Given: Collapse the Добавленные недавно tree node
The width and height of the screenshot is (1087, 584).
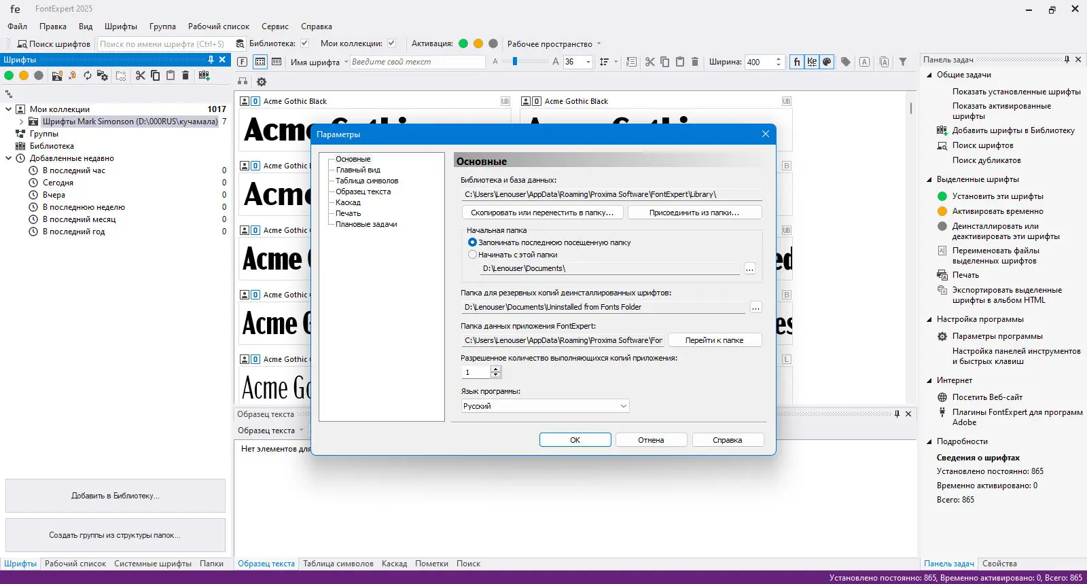Looking at the screenshot, I should pos(9,158).
